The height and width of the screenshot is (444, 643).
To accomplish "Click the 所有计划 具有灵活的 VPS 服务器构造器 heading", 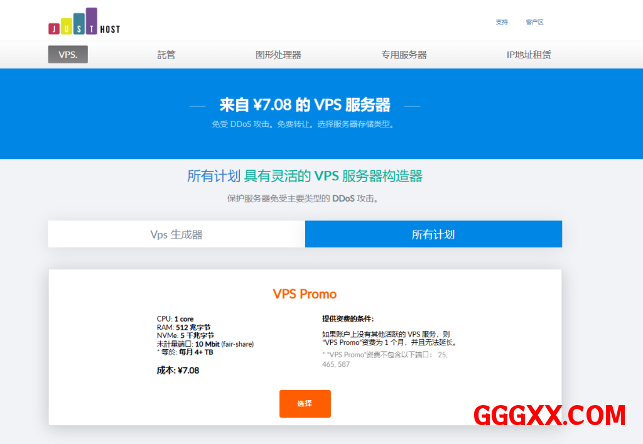I will (x=305, y=176).
